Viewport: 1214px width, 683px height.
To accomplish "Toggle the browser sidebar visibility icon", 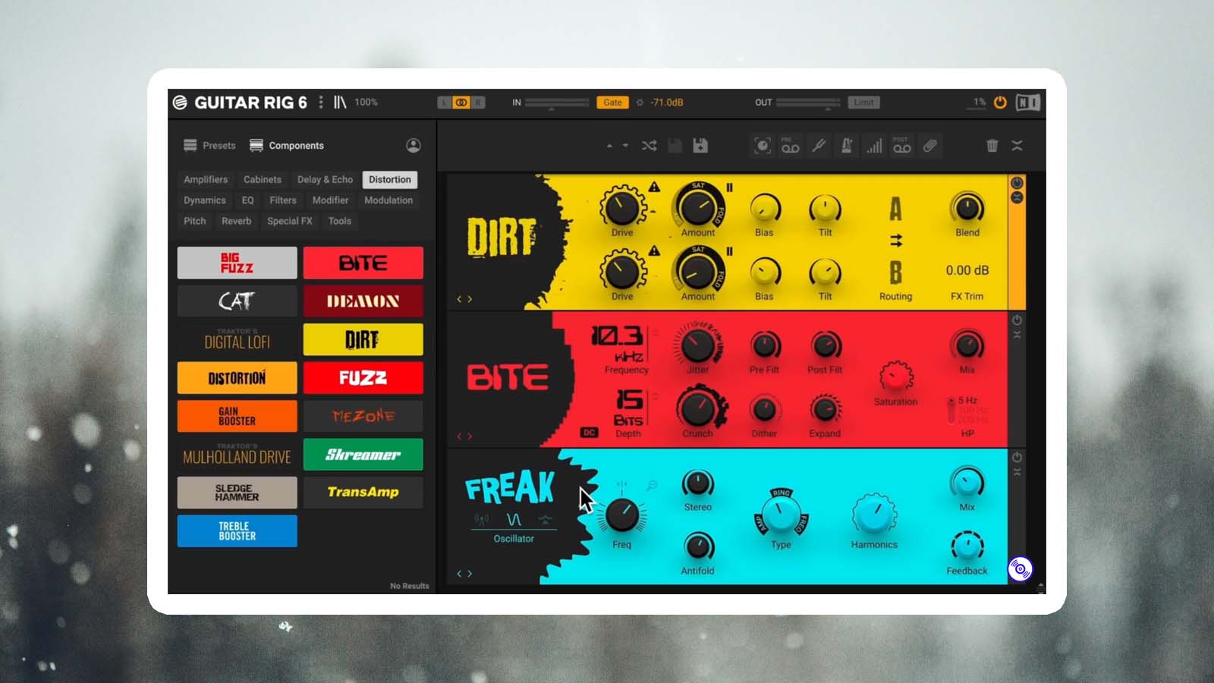I will (340, 102).
